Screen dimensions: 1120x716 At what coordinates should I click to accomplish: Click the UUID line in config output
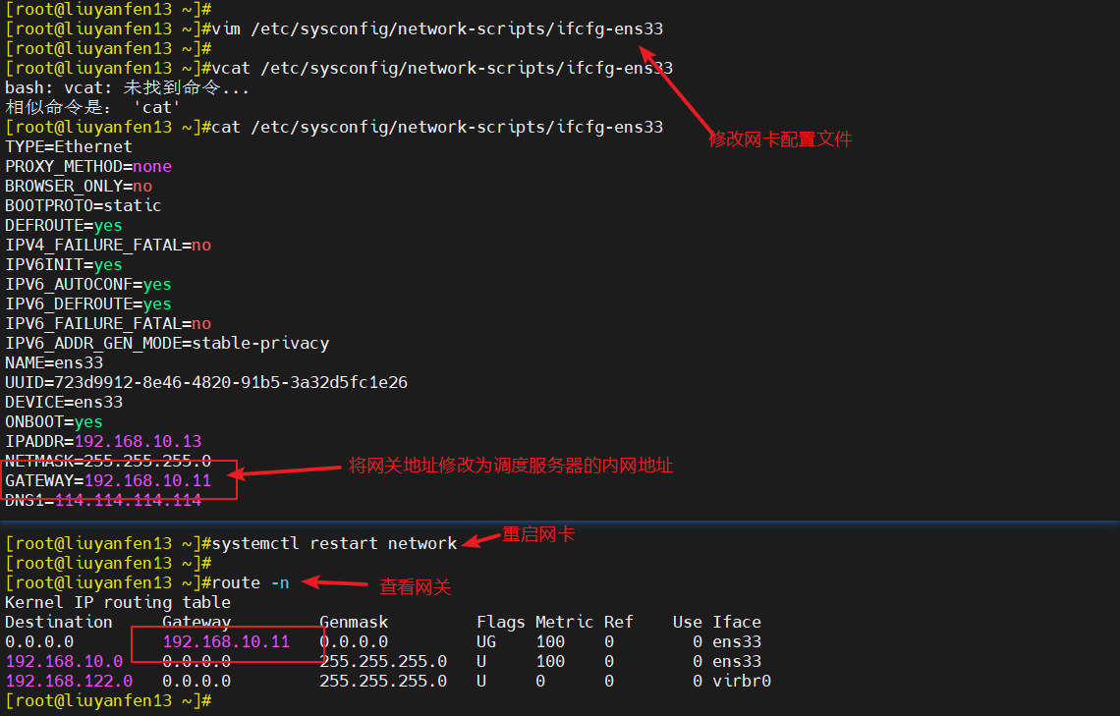coord(206,382)
